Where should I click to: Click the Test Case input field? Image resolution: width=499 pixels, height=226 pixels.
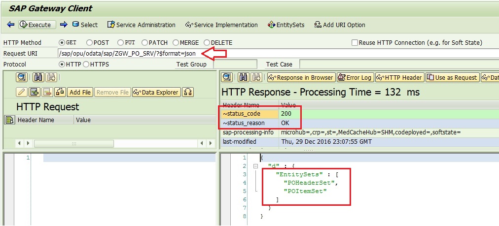[x=399, y=64]
